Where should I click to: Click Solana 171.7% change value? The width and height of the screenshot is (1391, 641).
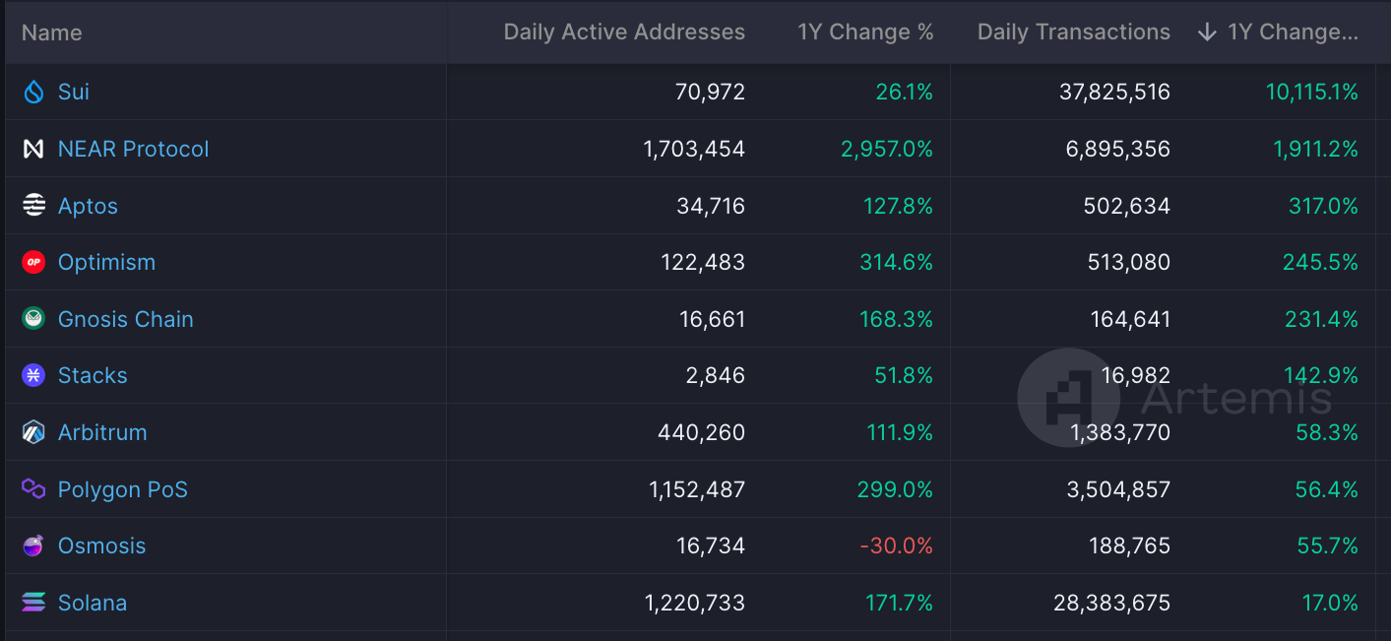(x=900, y=603)
